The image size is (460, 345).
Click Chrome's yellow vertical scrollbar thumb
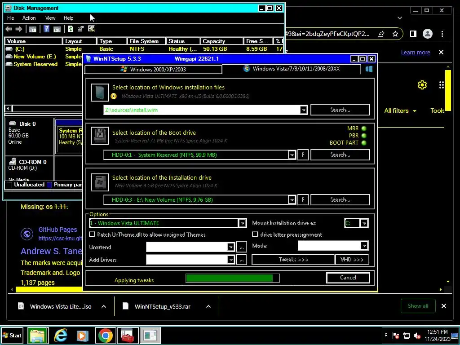point(448,90)
